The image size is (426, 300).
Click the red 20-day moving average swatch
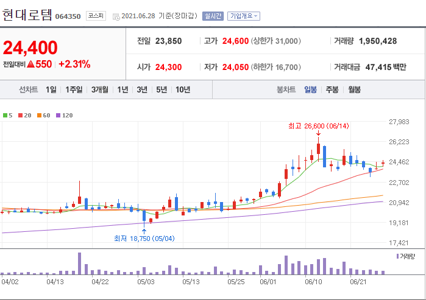click(x=20, y=115)
